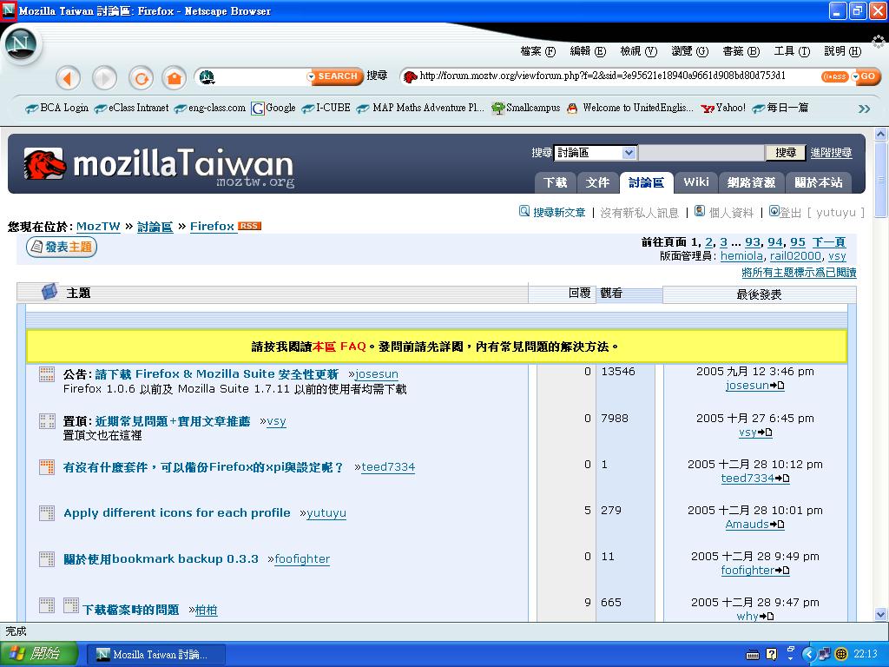Viewport: 889px width, 667px height.
Task: Click the site search text field
Action: tap(701, 153)
